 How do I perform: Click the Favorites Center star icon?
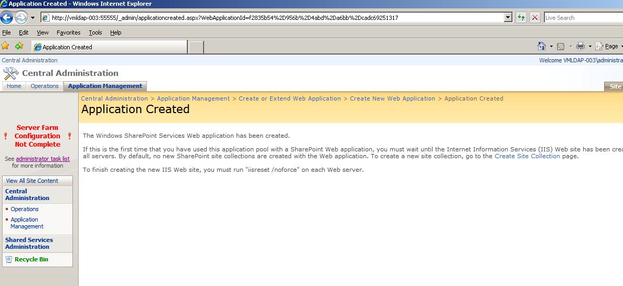[x=5, y=46]
